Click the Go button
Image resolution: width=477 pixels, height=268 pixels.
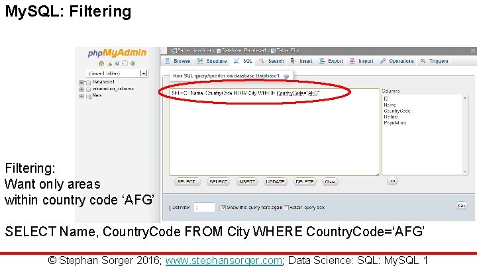[x=462, y=206]
